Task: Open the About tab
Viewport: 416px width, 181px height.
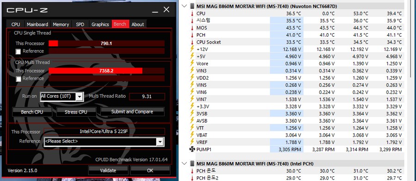Action: [x=138, y=24]
